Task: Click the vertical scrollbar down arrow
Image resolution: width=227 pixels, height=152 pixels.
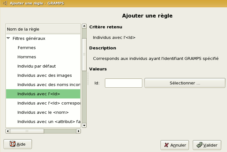Action: [x=84, y=126]
